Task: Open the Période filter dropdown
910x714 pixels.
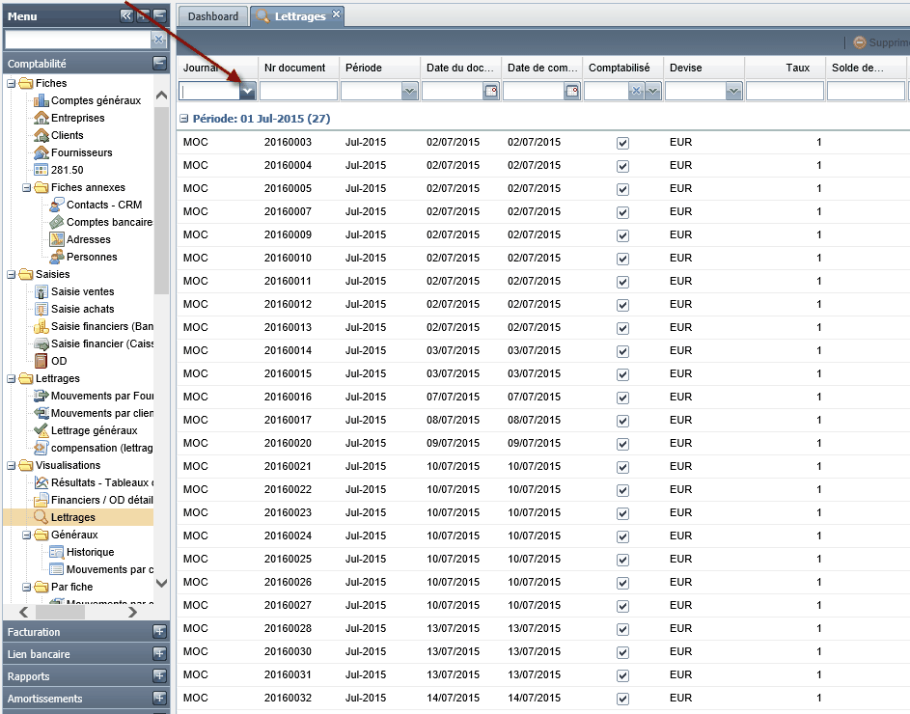Action: [410, 91]
